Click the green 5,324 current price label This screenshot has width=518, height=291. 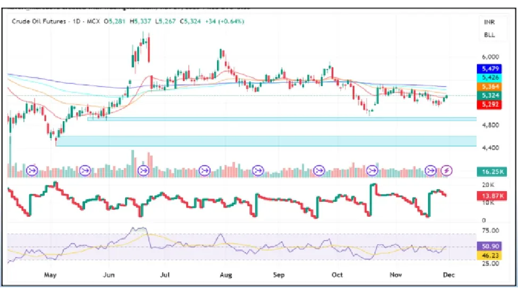[x=490, y=96]
